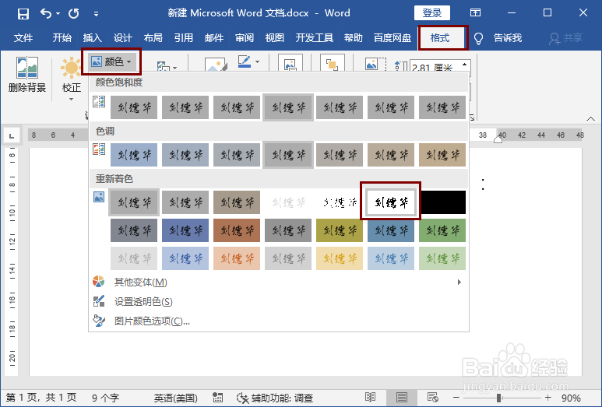Click the zoom slider handle
602x407 pixels.
pos(498,398)
